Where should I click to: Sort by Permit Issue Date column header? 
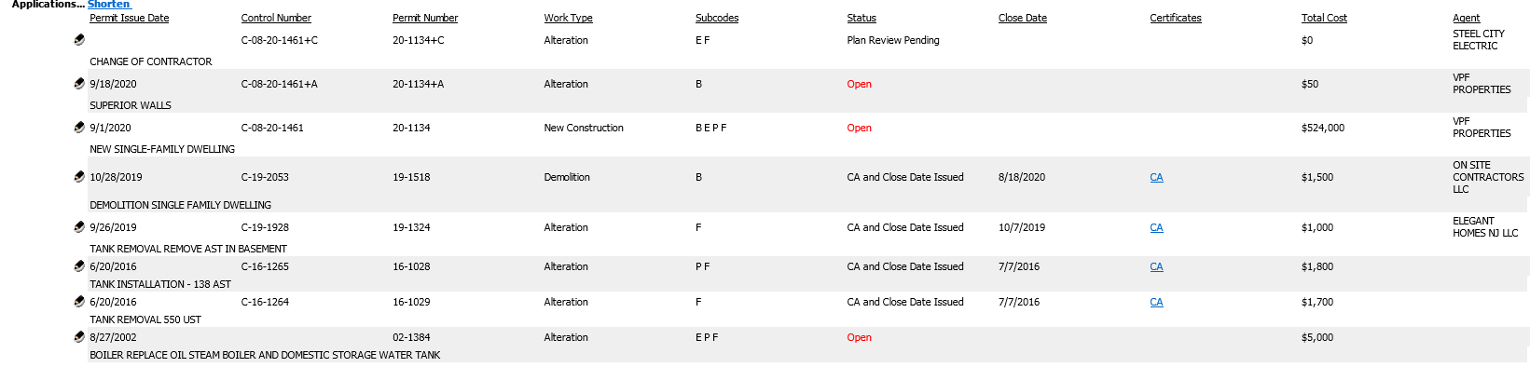pos(129,19)
